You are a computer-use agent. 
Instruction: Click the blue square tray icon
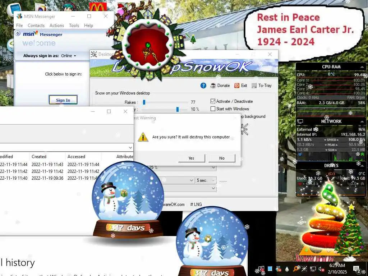(x=270, y=269)
